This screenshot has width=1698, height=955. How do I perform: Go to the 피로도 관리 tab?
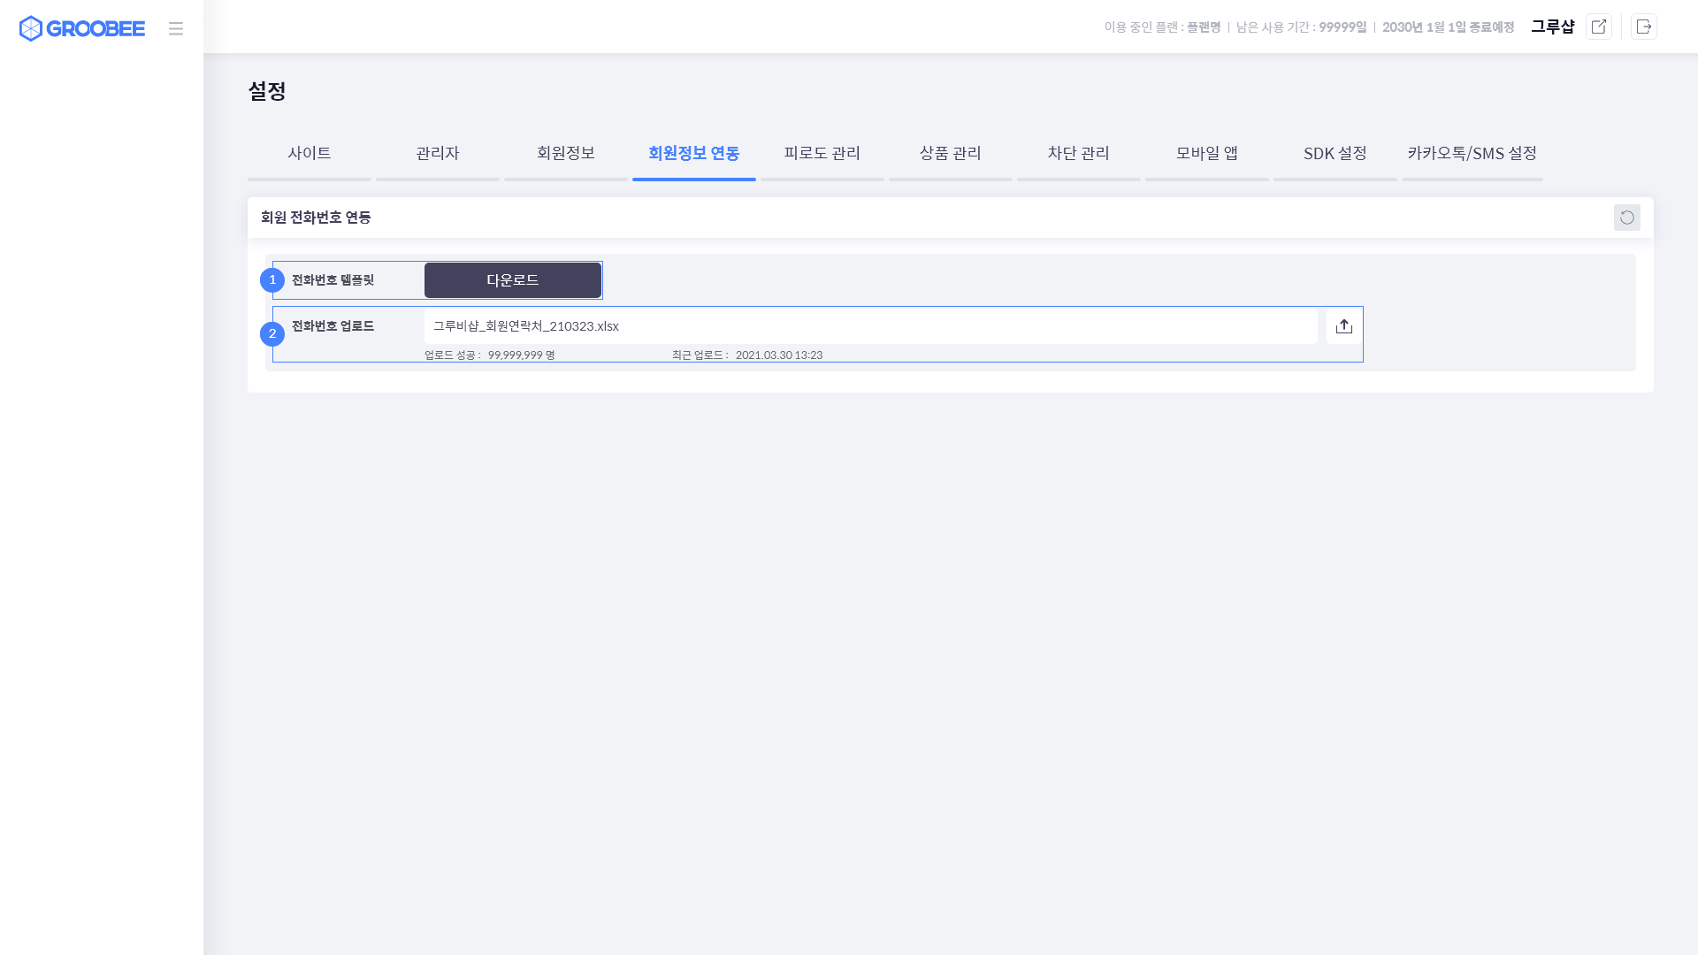[x=822, y=154]
